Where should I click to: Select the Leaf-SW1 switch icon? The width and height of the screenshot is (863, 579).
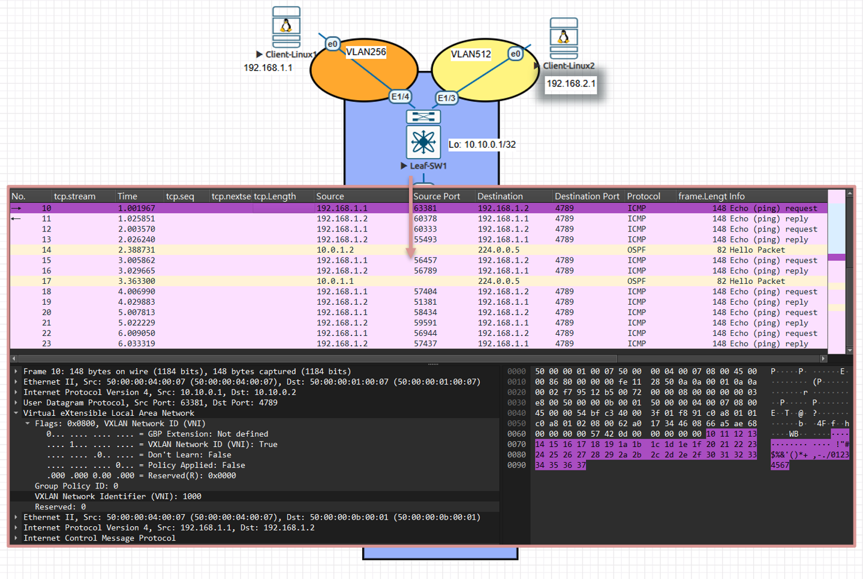(x=423, y=142)
